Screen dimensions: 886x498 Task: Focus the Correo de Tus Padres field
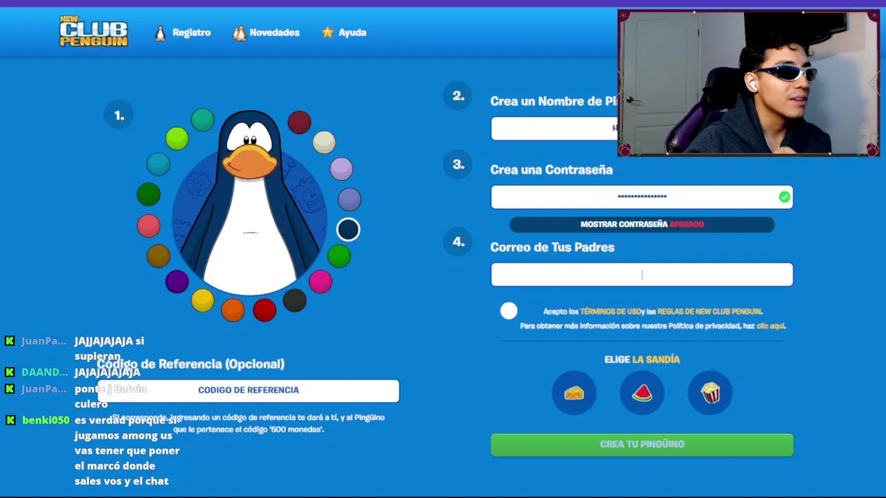pyautogui.click(x=642, y=275)
